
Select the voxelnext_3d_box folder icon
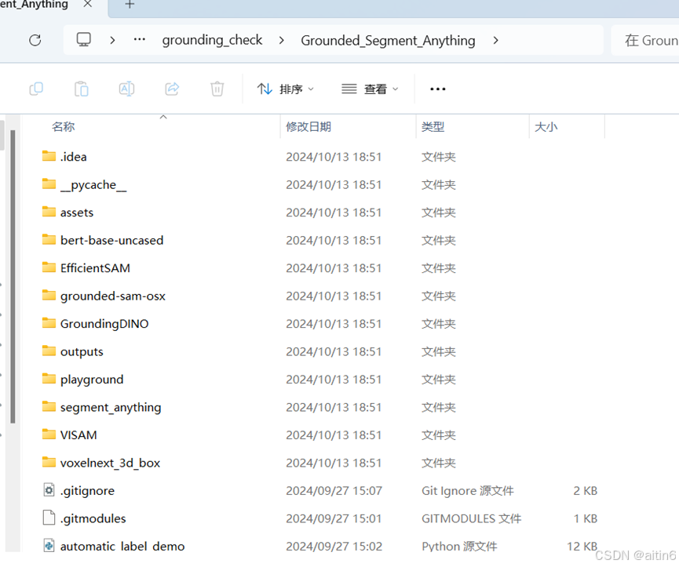tap(49, 462)
